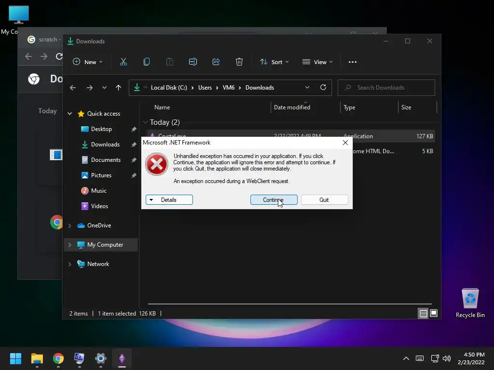Select Desktop in Quick access
The height and width of the screenshot is (370, 494).
101,129
